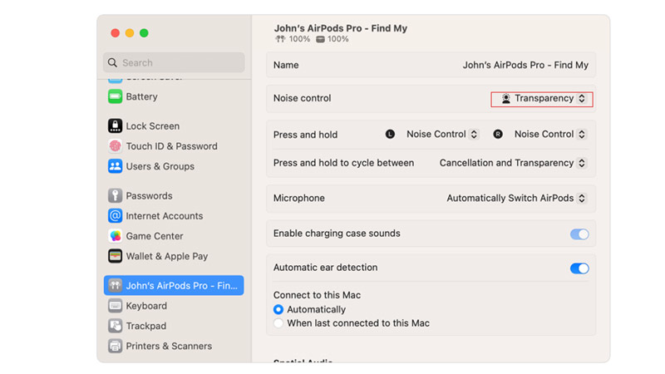665x374 pixels.
Task: Toggle Enable charging case sounds switch
Action: coord(579,234)
